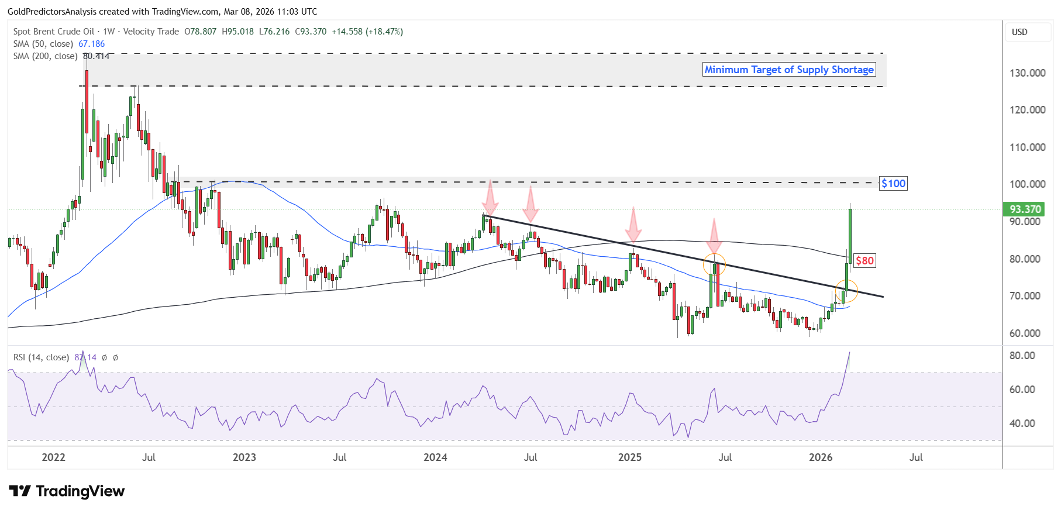Click the GoldPredictorsAnalysis created with TradingView.com header

(x=163, y=11)
